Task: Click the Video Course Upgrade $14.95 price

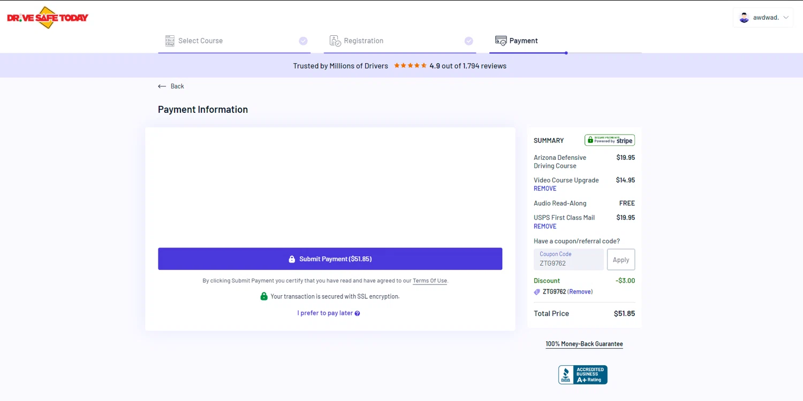Action: tap(625, 180)
